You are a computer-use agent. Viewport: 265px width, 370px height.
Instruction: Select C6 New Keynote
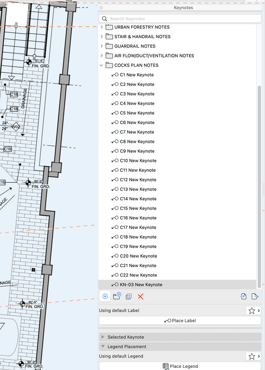point(137,122)
